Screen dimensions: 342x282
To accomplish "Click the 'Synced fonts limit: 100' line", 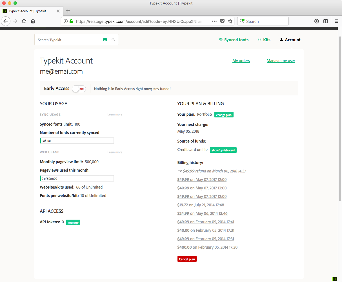I will click(x=60, y=124).
